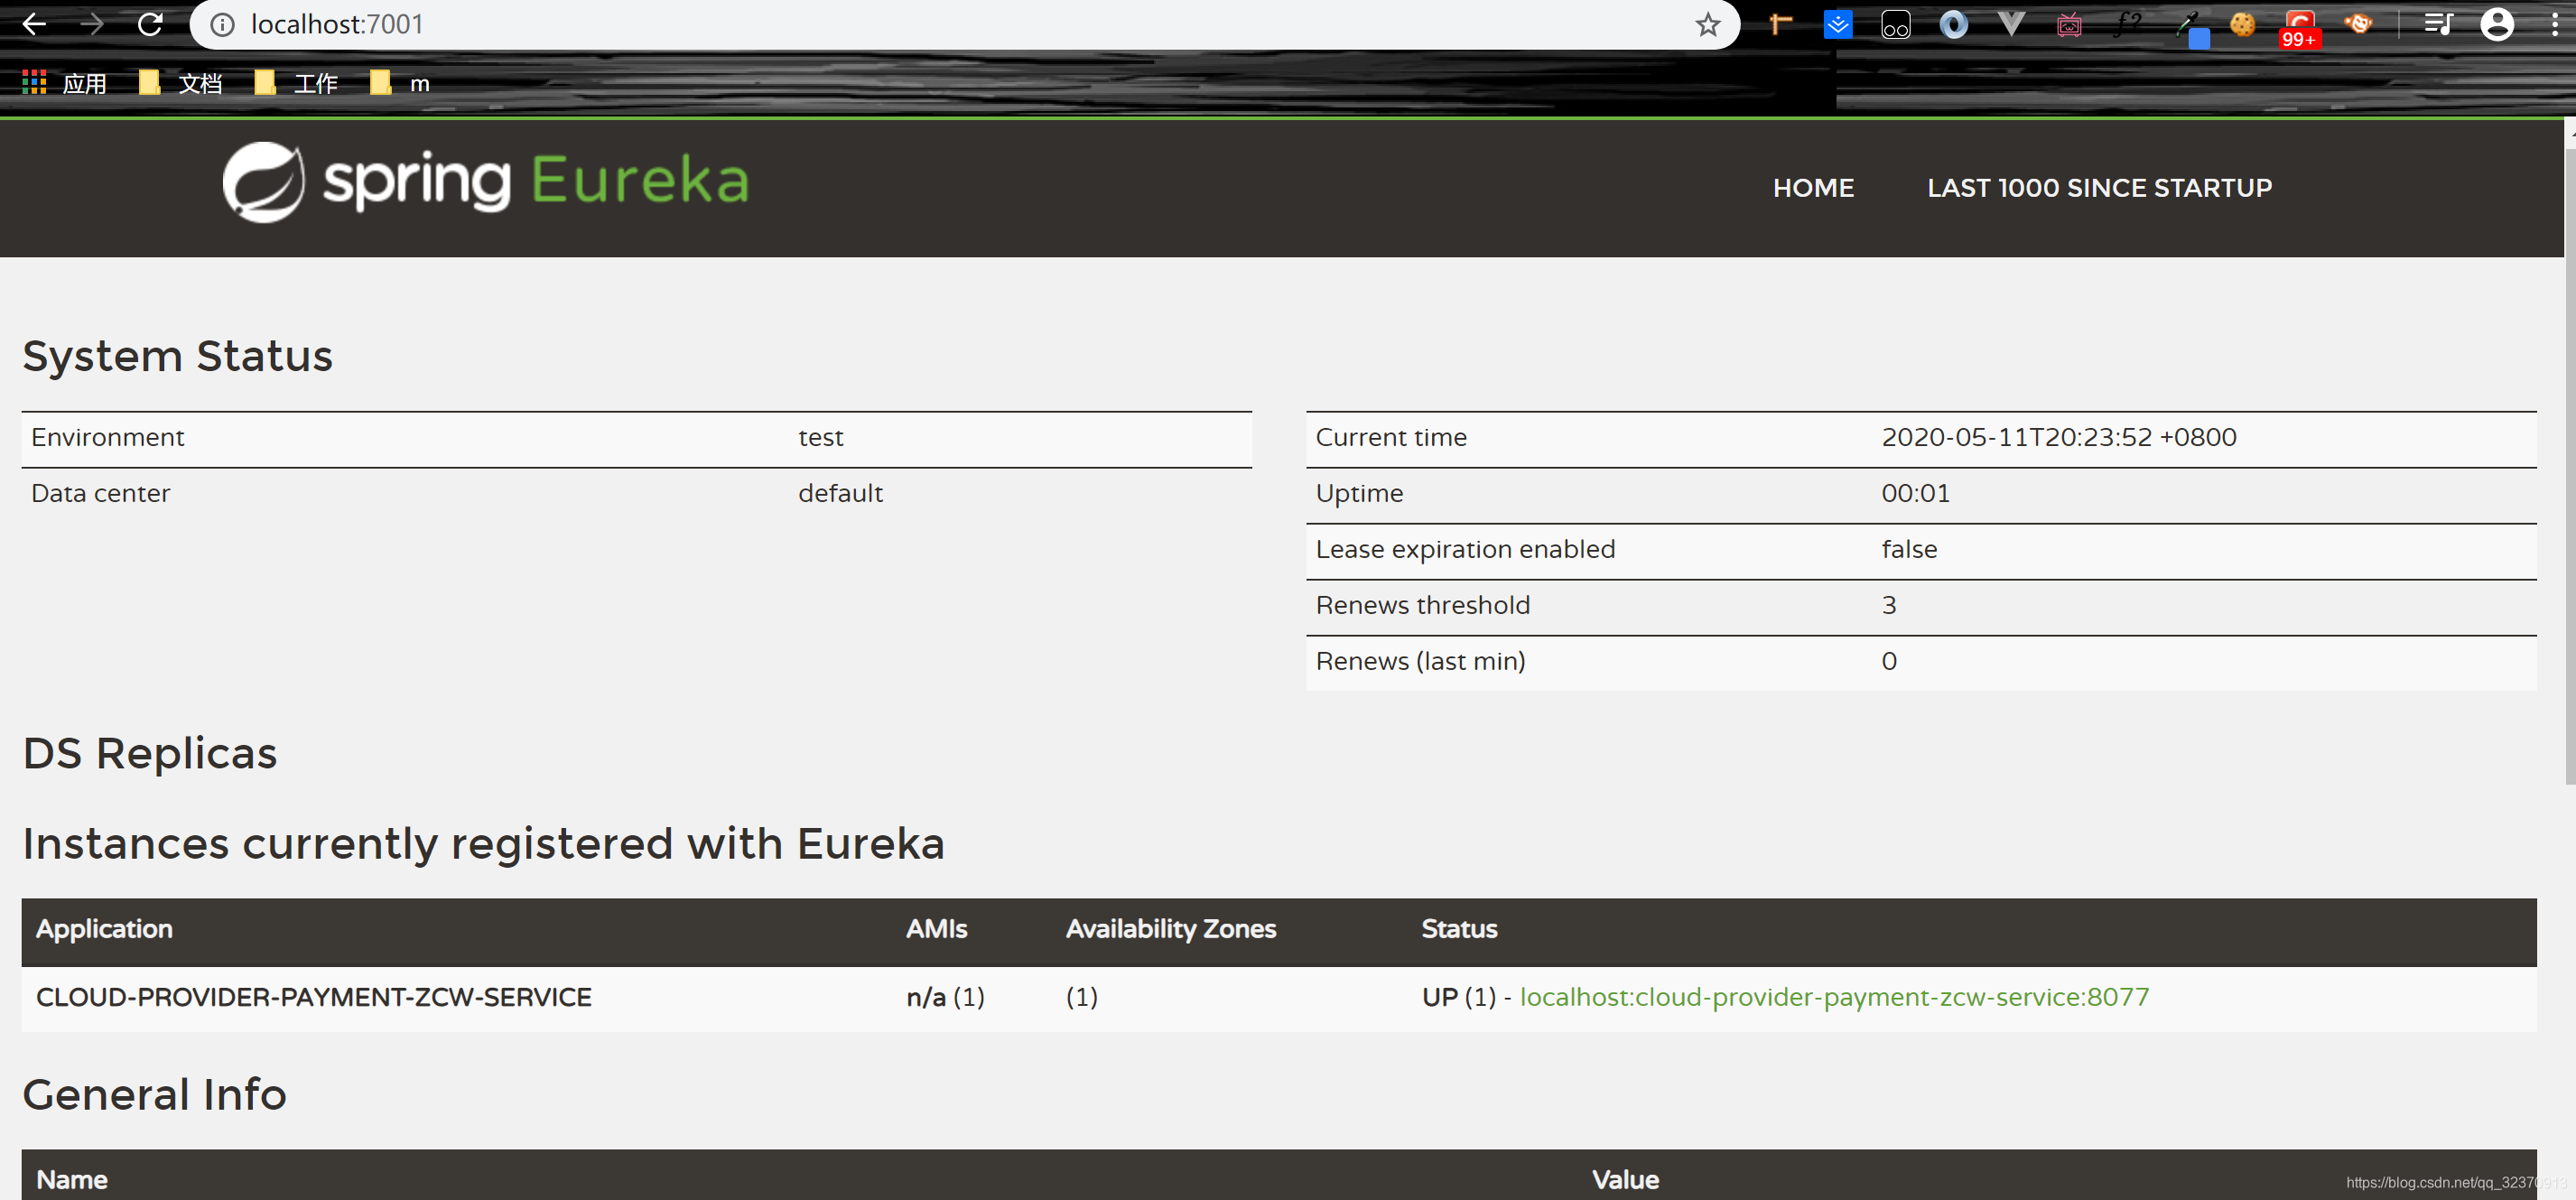
Task: Open the pink bilibili TV extension
Action: [2069, 24]
